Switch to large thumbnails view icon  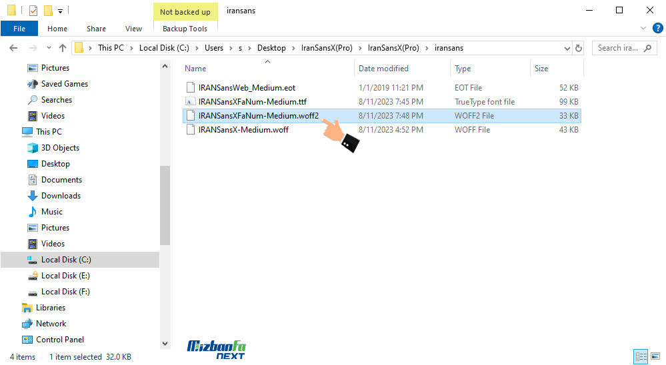[x=655, y=356]
